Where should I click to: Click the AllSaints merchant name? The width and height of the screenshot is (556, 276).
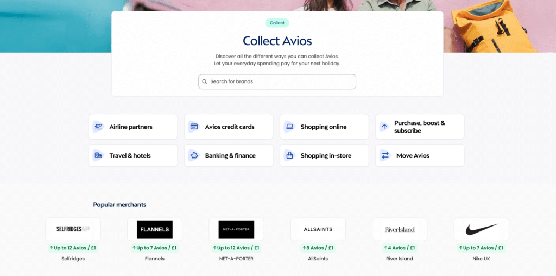[x=318, y=259]
